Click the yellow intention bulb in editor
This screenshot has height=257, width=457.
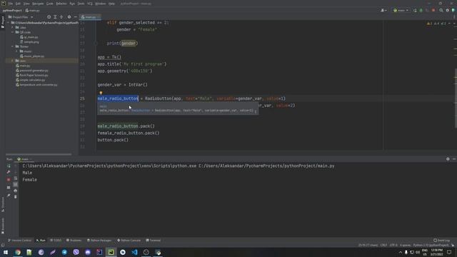101,93
